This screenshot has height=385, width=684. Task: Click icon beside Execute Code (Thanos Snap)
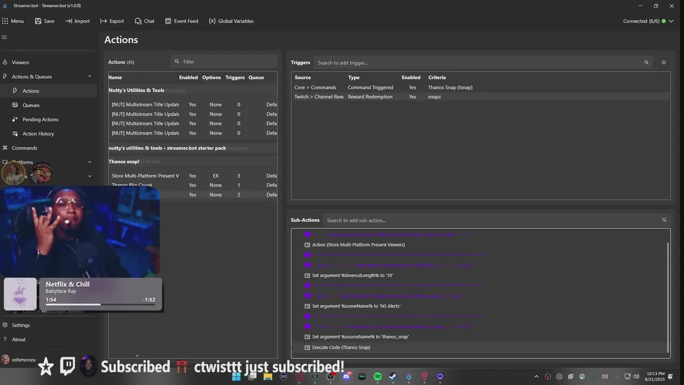click(x=307, y=348)
